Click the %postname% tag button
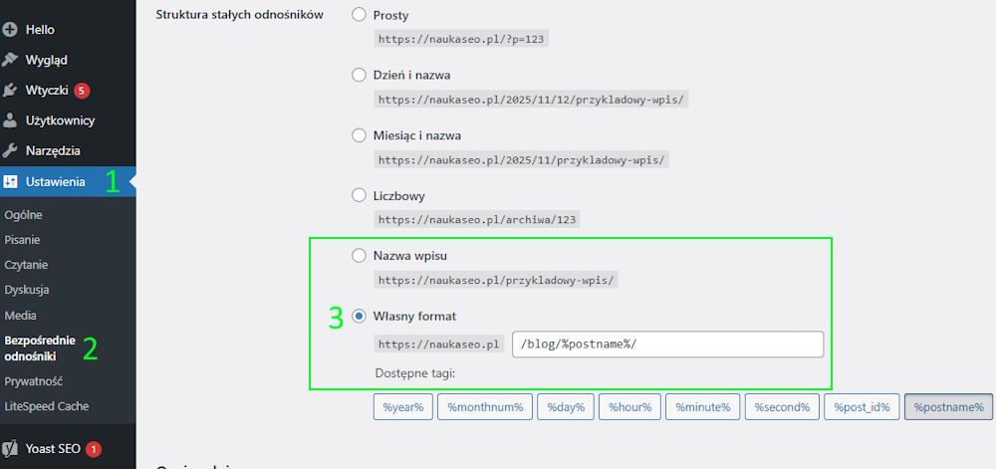This screenshot has width=996, height=469. coord(948,407)
